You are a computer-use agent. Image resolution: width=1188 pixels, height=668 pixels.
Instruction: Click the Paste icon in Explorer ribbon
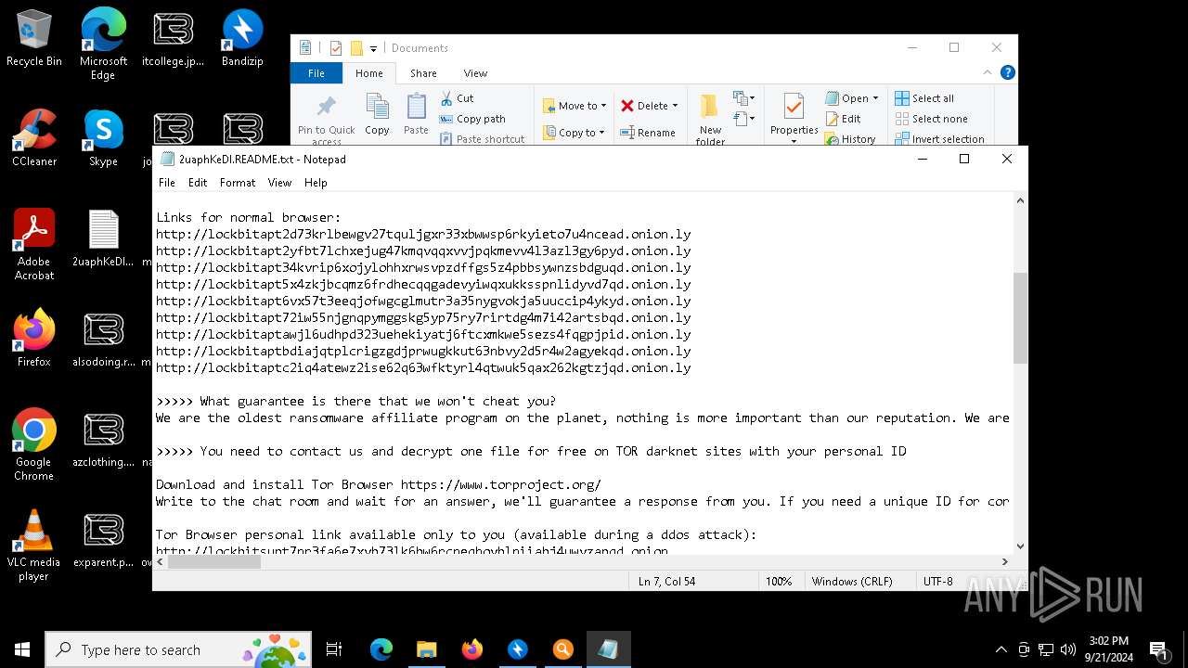point(416,114)
